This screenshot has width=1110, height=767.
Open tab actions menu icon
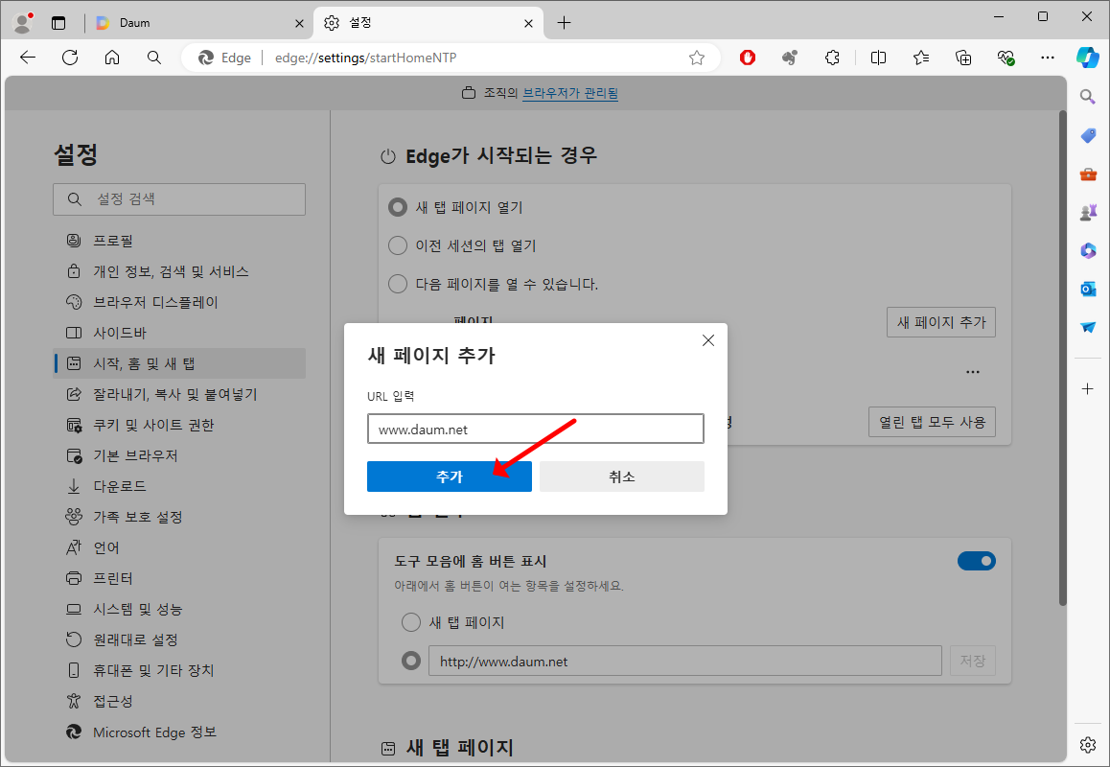(x=58, y=23)
